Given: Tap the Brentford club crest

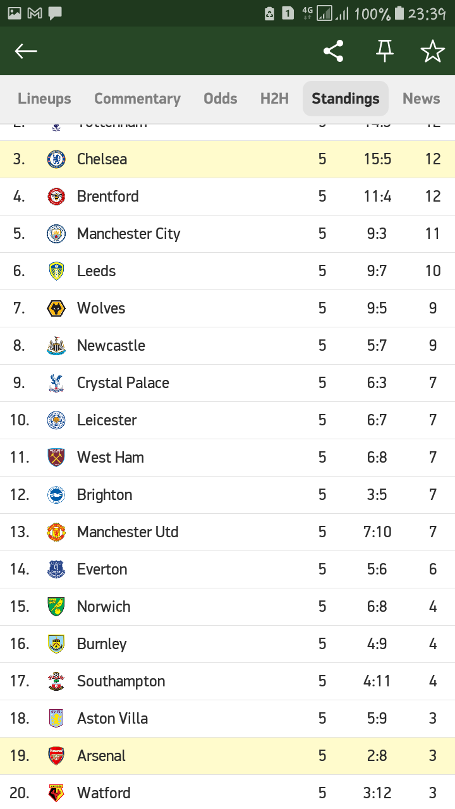Looking at the screenshot, I should click(x=56, y=197).
